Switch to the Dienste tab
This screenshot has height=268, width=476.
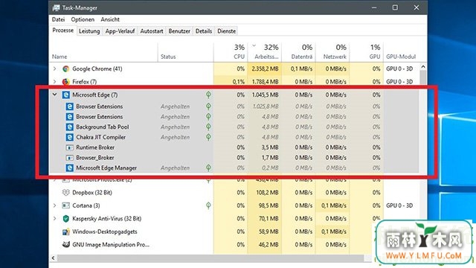coord(226,31)
